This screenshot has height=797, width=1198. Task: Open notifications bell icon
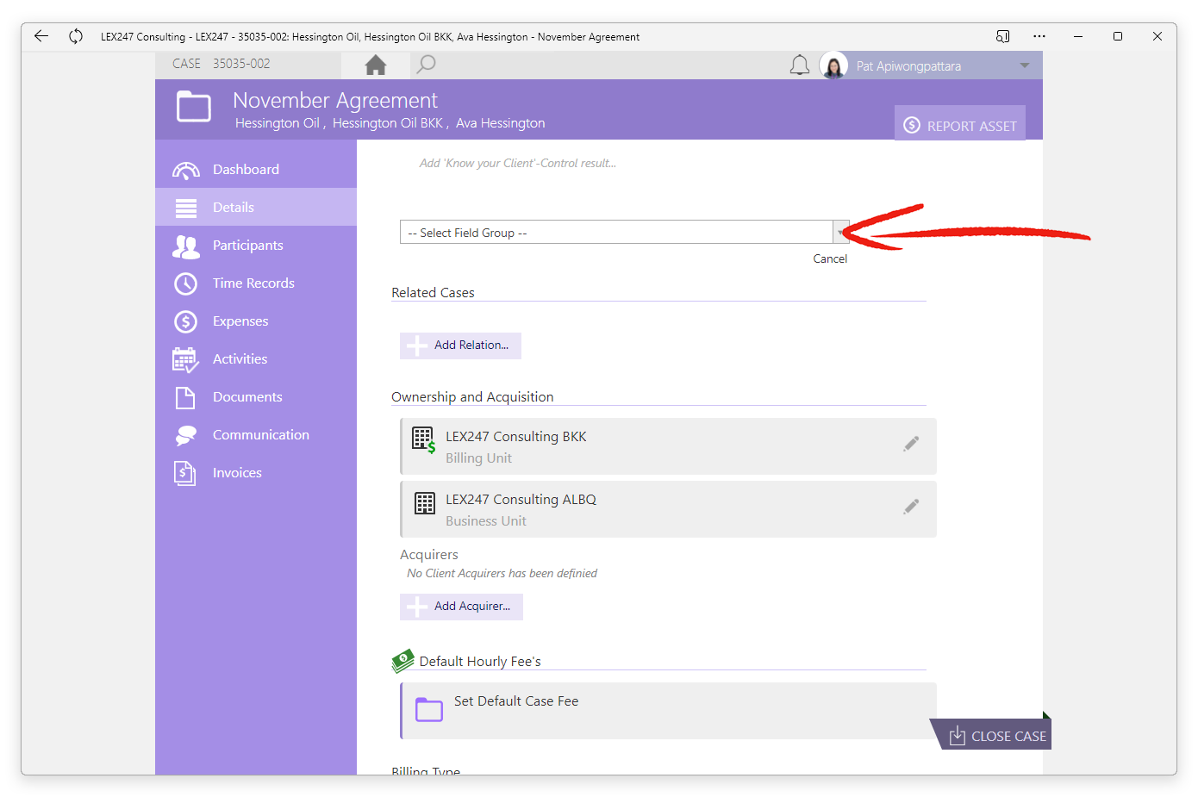pos(800,65)
